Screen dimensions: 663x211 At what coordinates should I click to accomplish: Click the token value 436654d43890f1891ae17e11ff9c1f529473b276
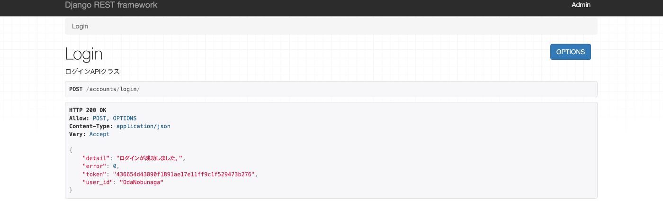pyautogui.click(x=184, y=174)
